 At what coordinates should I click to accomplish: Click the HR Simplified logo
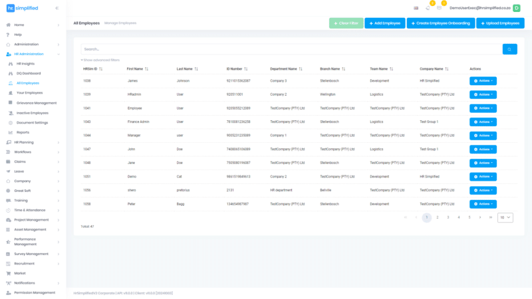23,8
